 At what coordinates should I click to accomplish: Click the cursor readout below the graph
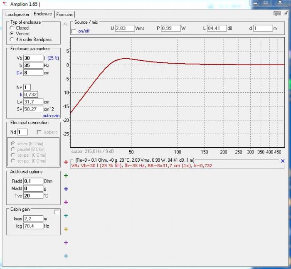coord(92,151)
